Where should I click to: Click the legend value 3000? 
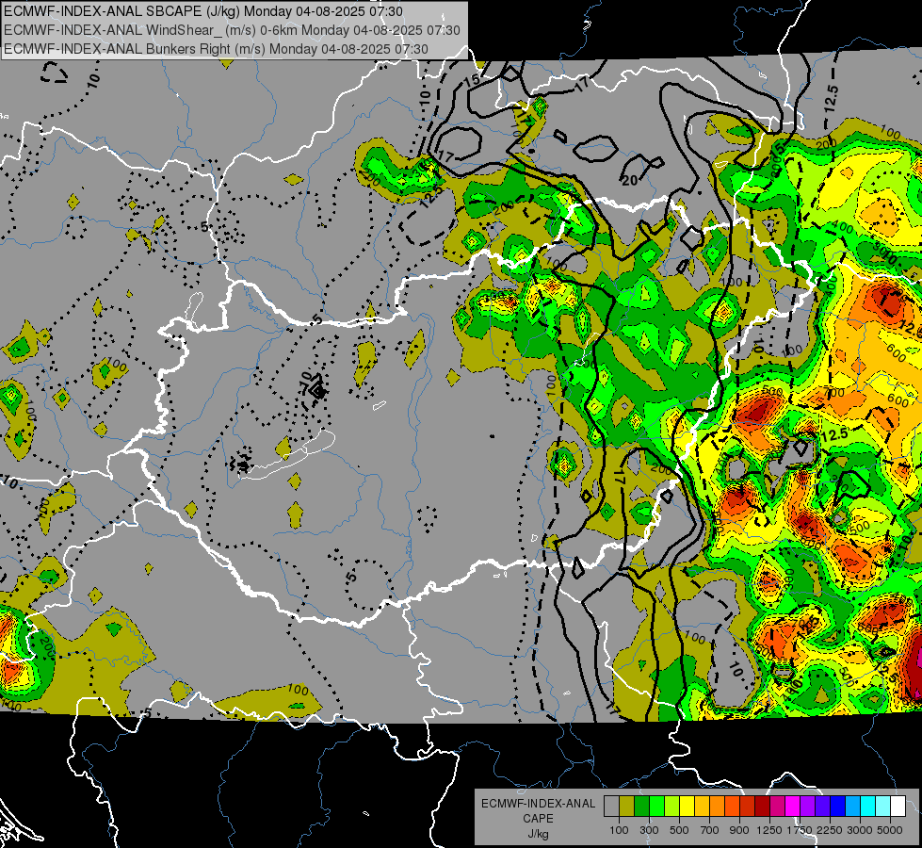pos(860,830)
